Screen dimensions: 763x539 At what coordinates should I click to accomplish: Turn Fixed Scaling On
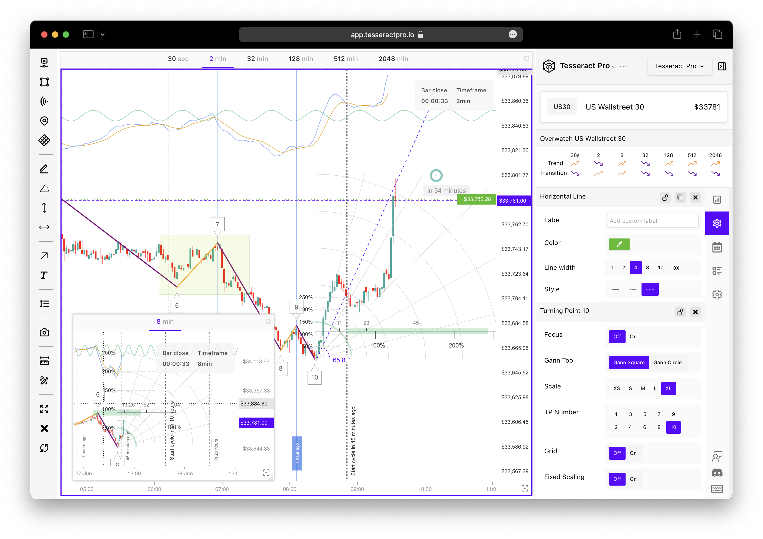[x=633, y=479]
